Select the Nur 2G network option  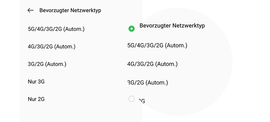click(36, 99)
